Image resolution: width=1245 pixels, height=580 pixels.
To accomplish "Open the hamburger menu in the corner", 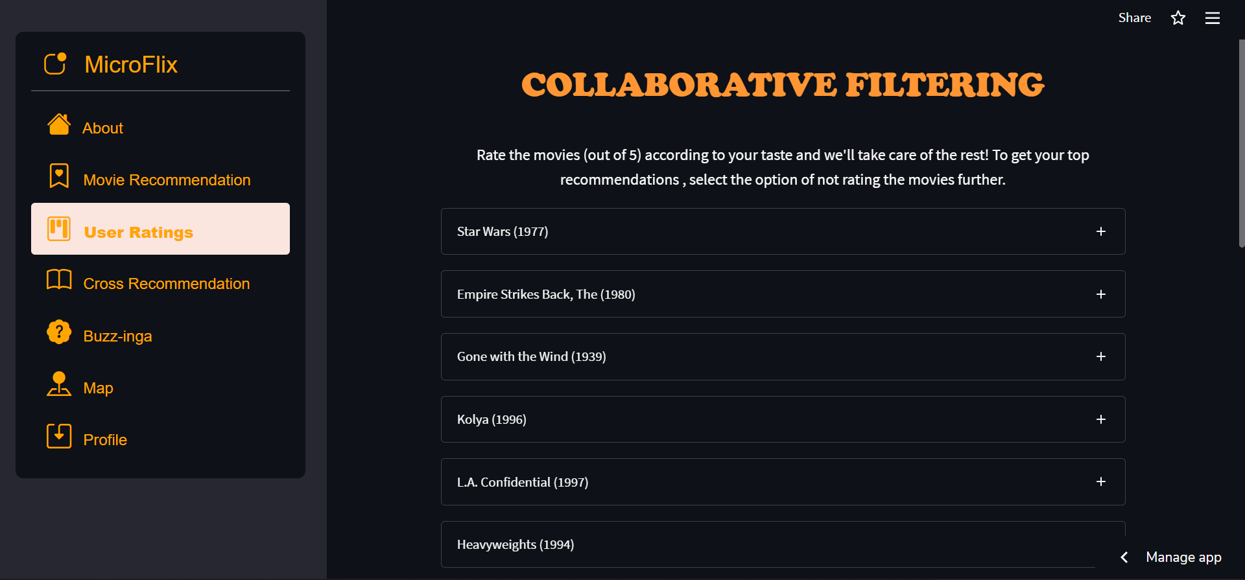I will 1213,17.
